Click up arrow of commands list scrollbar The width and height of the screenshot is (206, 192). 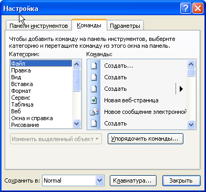tap(191, 64)
